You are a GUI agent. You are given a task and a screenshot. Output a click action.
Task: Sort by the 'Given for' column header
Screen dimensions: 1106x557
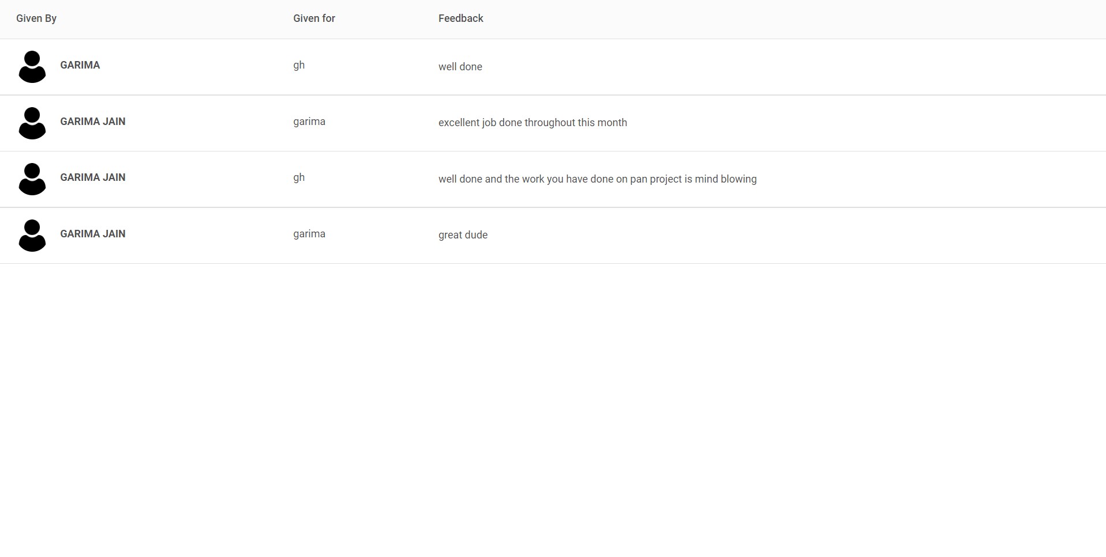click(313, 18)
